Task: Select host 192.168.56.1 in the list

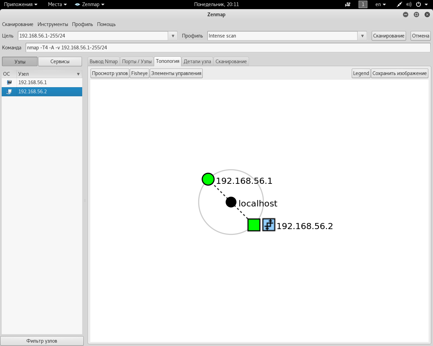Action: (x=32, y=82)
